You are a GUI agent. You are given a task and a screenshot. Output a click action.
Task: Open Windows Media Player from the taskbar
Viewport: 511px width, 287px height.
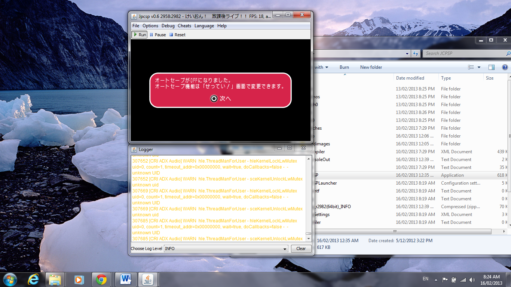tap(79, 280)
